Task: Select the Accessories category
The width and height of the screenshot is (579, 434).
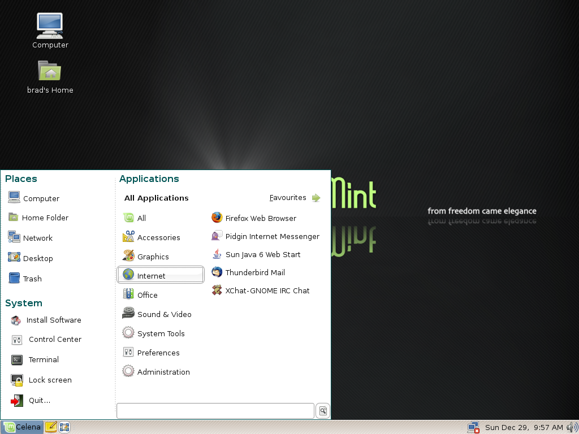Action: point(160,237)
